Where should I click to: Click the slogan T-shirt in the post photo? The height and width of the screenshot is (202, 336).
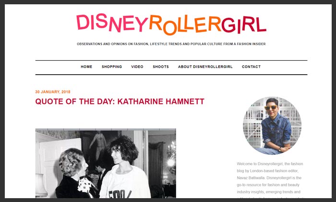pos(125,184)
